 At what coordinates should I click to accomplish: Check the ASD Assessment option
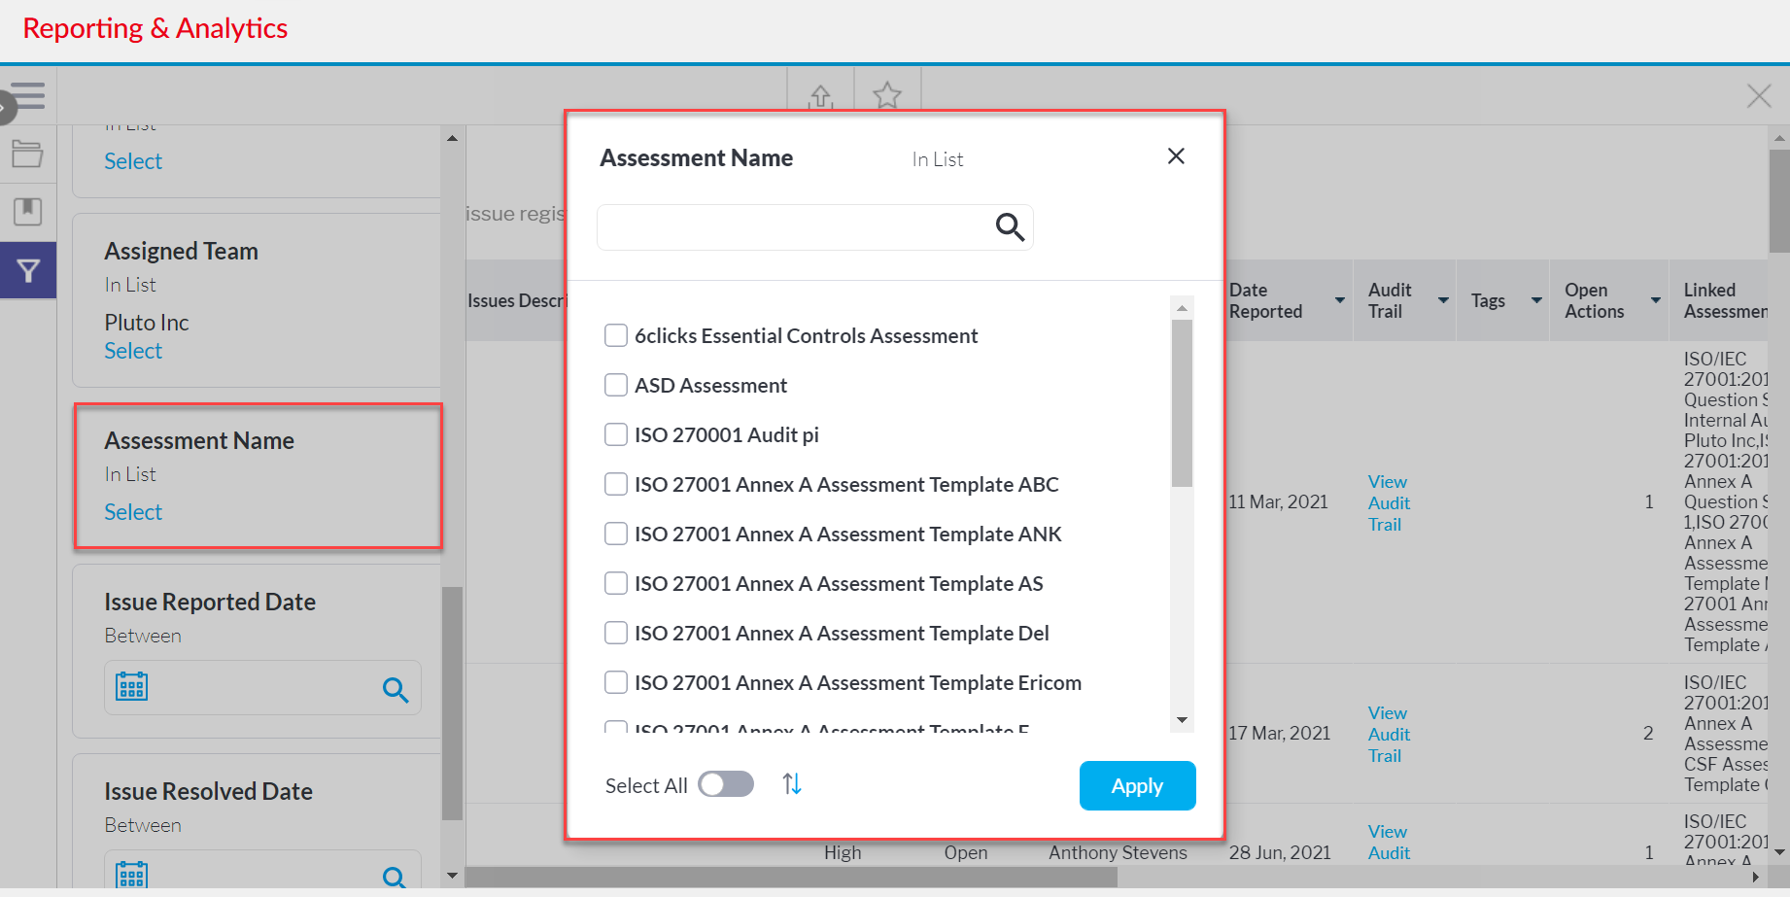(x=616, y=385)
